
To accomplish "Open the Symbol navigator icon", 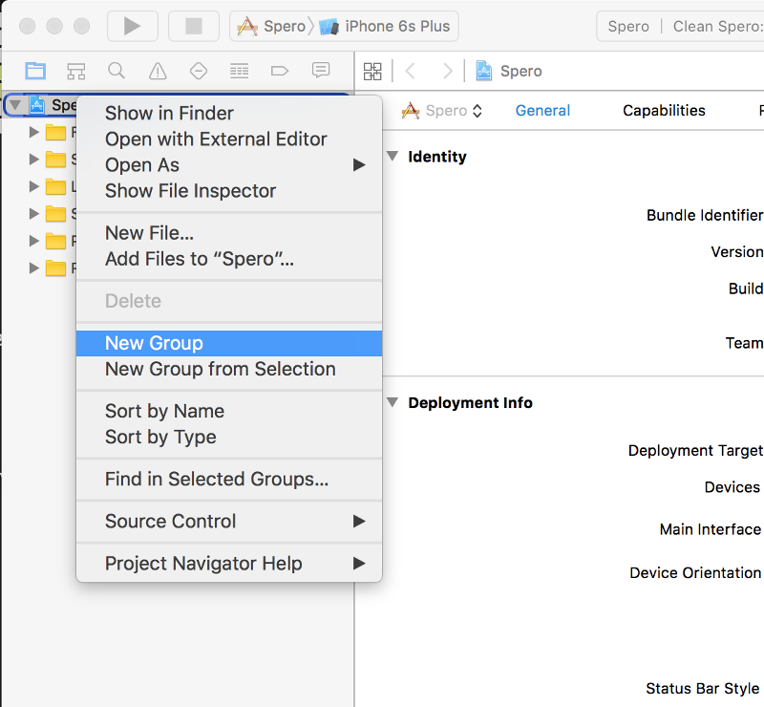I will click(x=76, y=72).
